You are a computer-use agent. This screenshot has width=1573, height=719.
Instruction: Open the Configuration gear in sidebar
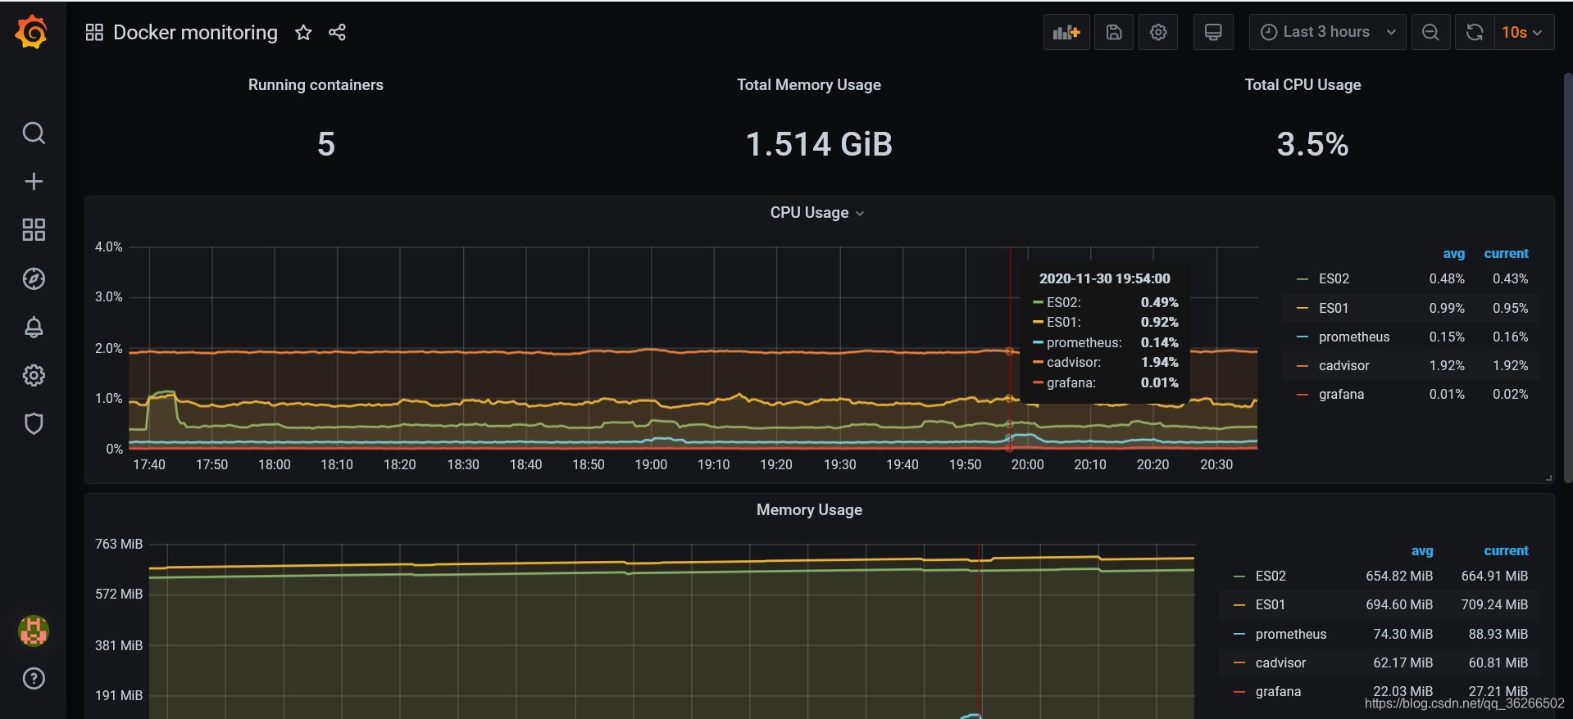[34, 375]
